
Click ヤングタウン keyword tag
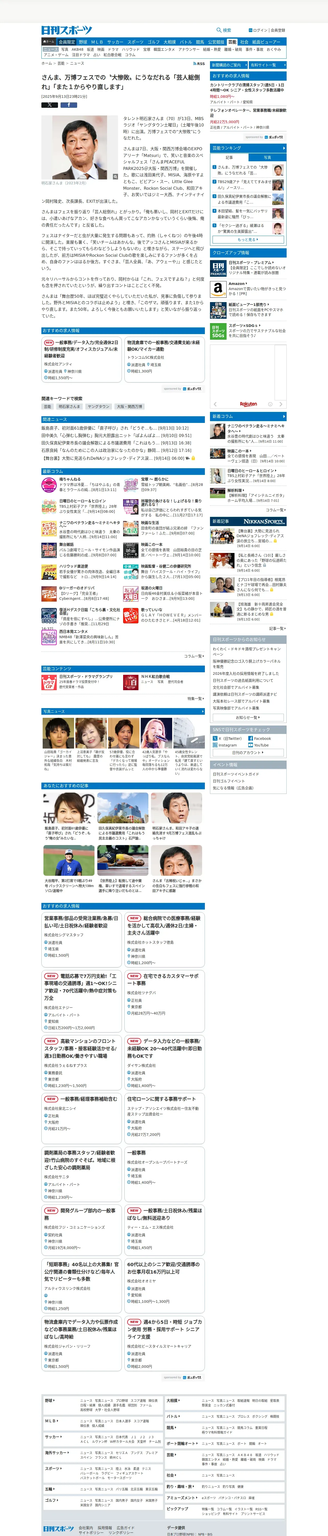tap(98, 407)
